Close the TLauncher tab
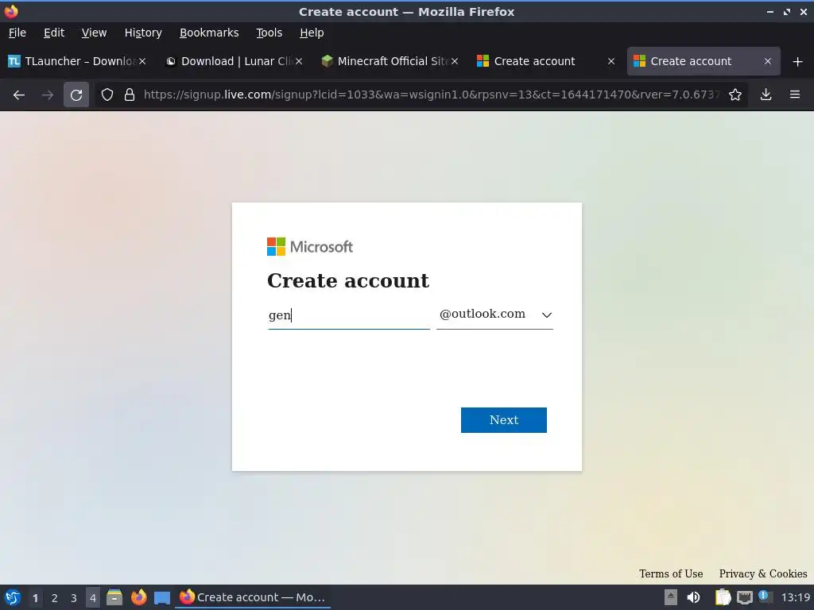 tap(142, 61)
